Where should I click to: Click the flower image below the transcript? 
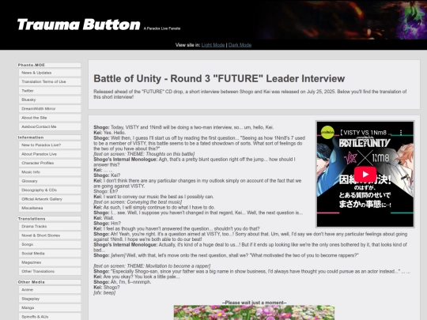254,313
